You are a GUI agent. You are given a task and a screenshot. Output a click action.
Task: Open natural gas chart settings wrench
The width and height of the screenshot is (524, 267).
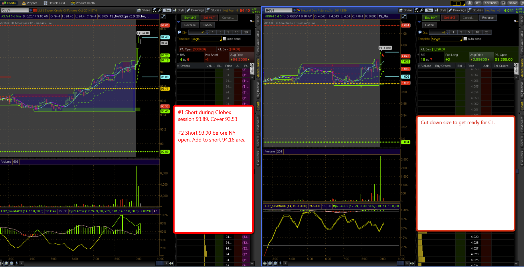click(422, 10)
